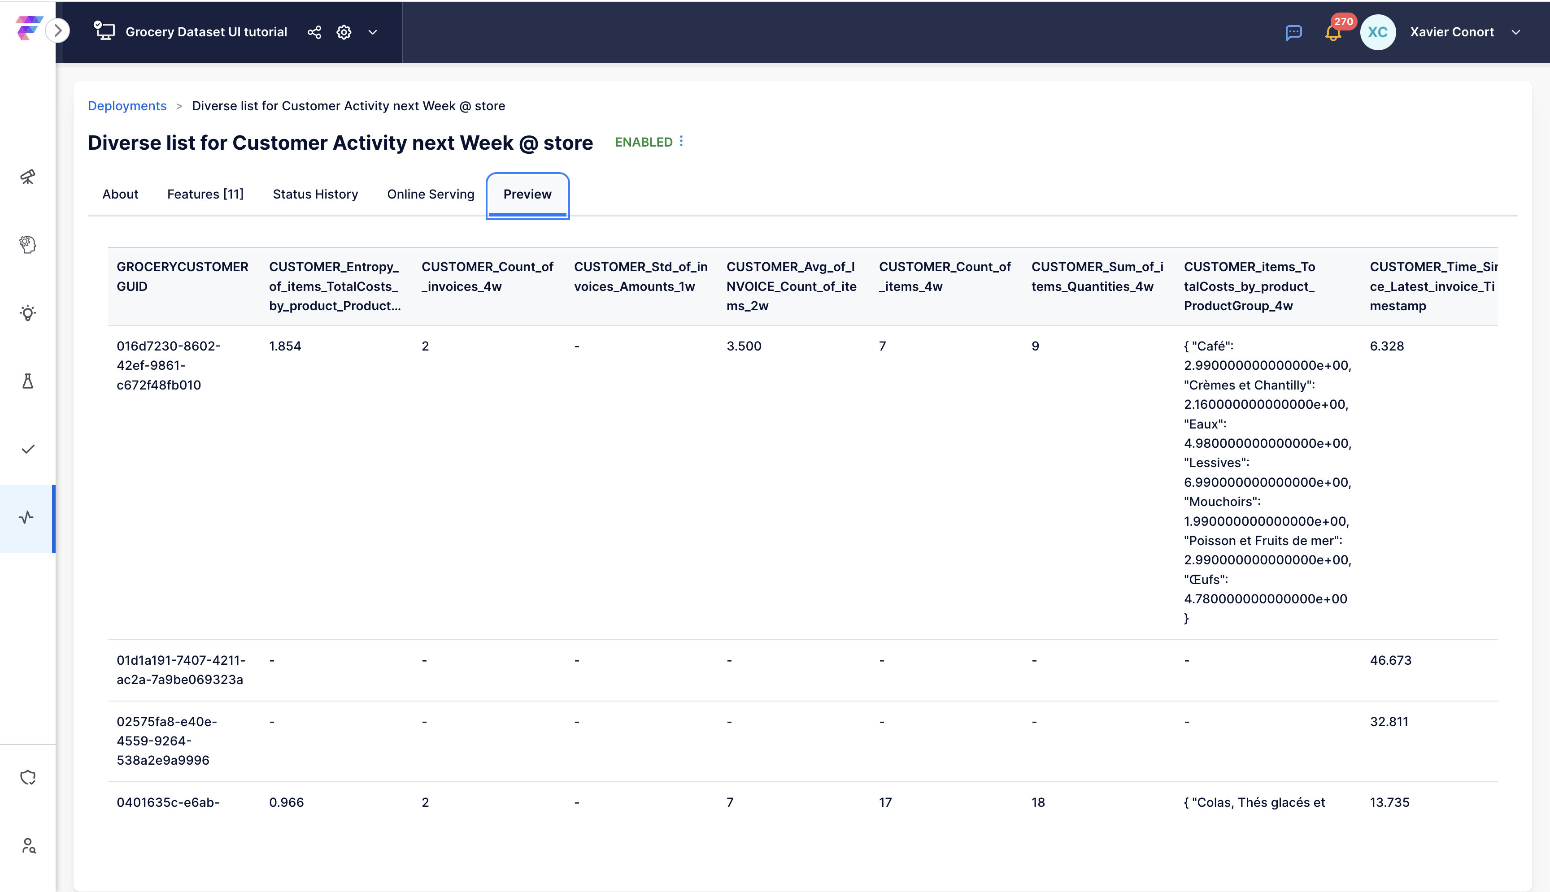Open the activity pulse sidebar icon
1550x892 pixels.
pyautogui.click(x=26, y=518)
